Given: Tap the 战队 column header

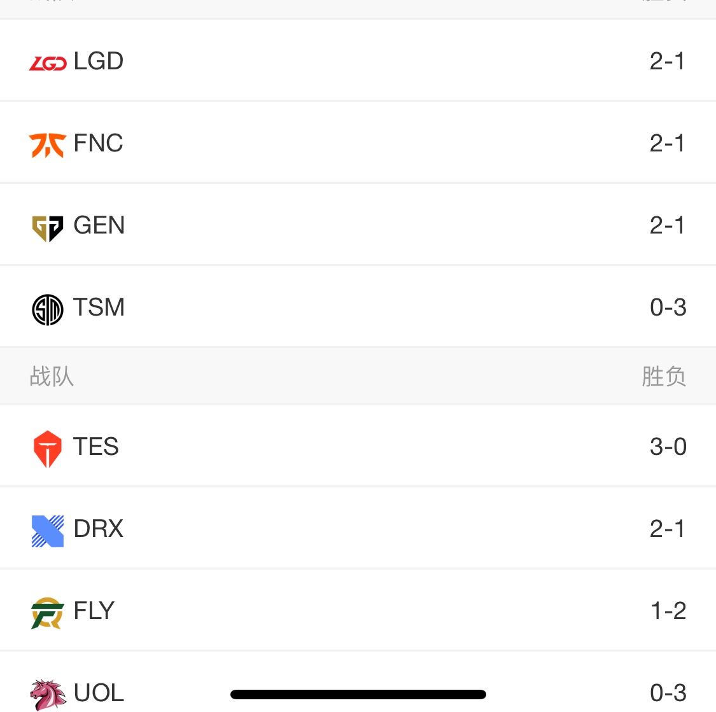Looking at the screenshot, I should (x=52, y=377).
